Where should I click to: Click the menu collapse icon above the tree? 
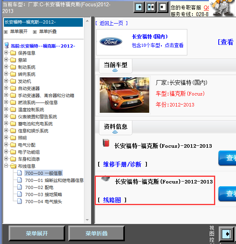[x=35, y=32]
